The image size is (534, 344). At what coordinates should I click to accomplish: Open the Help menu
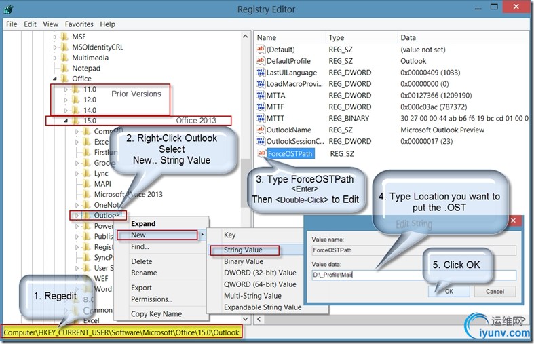pyautogui.click(x=108, y=24)
